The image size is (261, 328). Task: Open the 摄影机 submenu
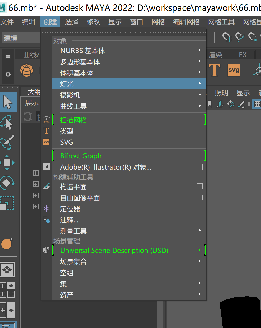pos(129,95)
